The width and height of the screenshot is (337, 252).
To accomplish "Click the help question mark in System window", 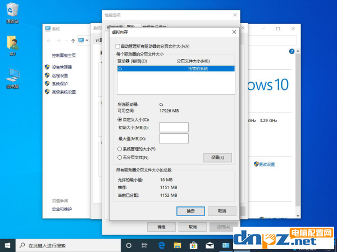I will tap(292, 51).
